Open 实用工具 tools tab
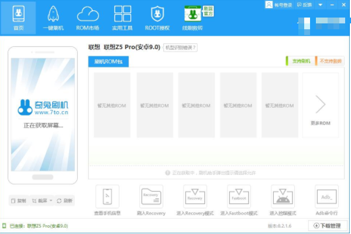The image size is (351, 234). 122,18
